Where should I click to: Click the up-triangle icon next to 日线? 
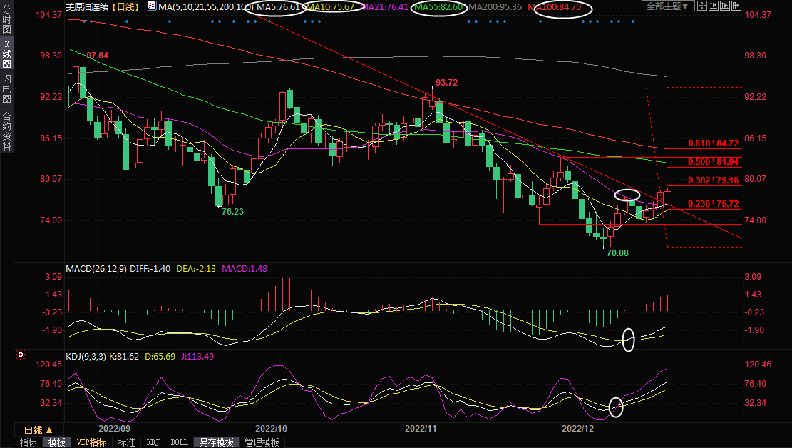(x=49, y=430)
